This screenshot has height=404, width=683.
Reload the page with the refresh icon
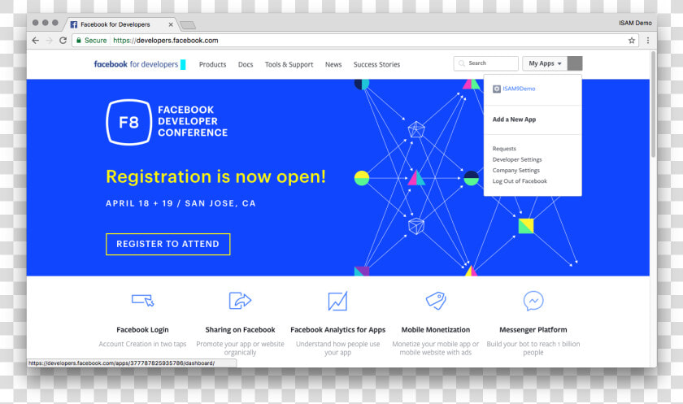[x=63, y=41]
